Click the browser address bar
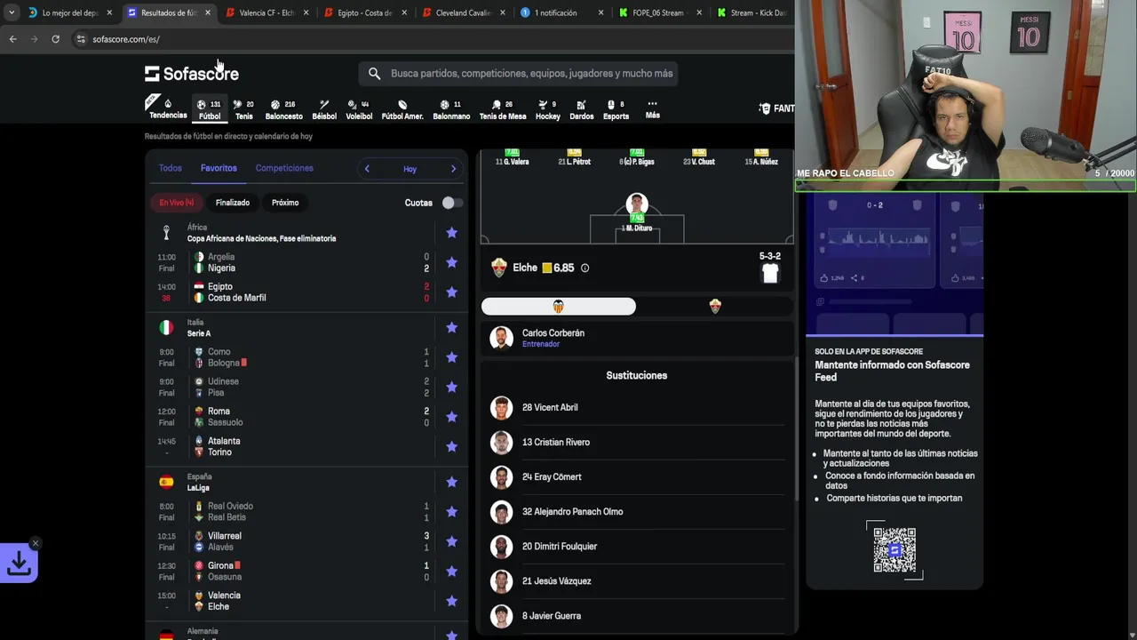Screen dimensions: 1137x640 pos(426,39)
